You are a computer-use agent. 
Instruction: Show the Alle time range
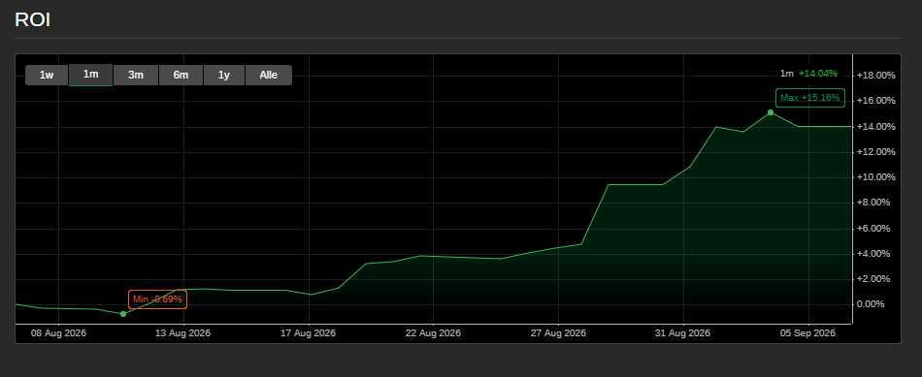[x=269, y=76]
